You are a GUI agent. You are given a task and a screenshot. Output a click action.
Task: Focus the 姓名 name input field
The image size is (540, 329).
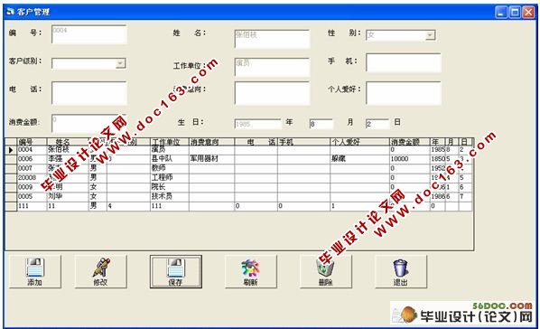272,39
